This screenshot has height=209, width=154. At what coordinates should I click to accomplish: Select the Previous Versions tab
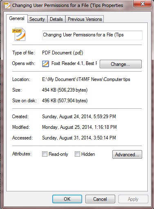coord(85,19)
